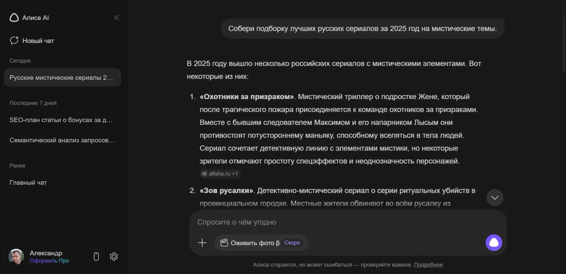This screenshot has height=274, width=566.
Task: Open the chat Русские мистические сериалы 2...
Action: 62,77
